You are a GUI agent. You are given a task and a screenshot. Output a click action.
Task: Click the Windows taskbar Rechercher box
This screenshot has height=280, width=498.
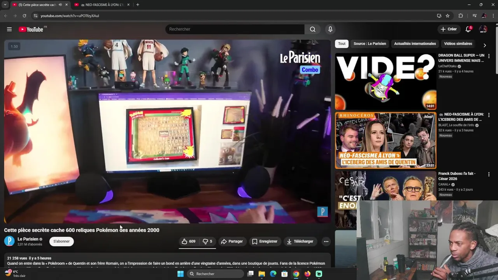tap(216, 274)
